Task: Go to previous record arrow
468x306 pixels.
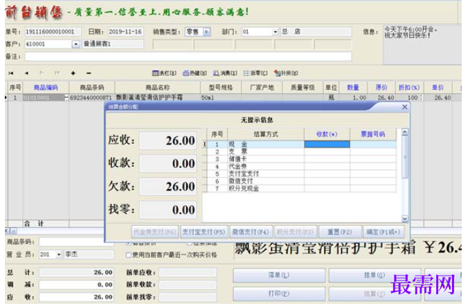Action: [x=26, y=73]
